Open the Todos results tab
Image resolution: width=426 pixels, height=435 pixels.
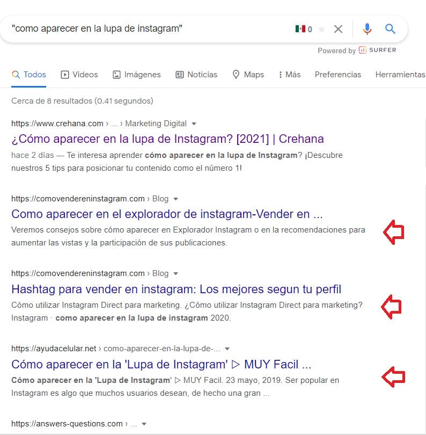(29, 75)
